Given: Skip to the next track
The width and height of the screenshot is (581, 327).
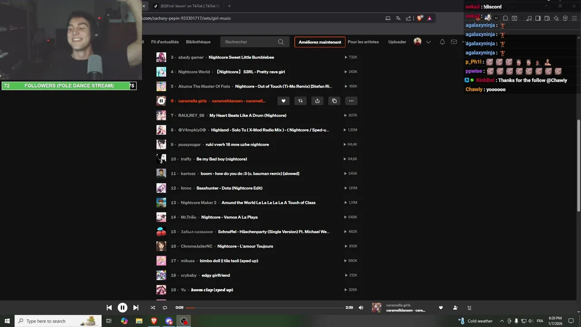Looking at the screenshot, I should pyautogui.click(x=136, y=307).
